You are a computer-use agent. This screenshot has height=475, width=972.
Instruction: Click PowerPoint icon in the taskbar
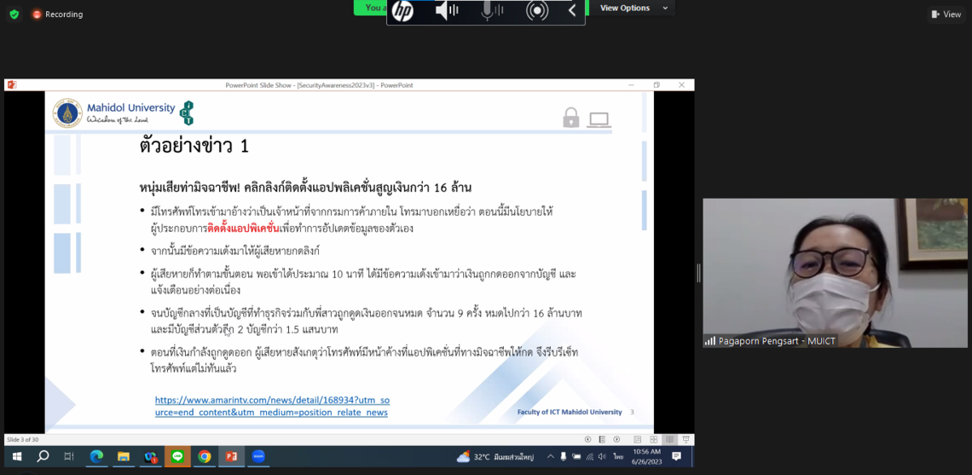pyautogui.click(x=231, y=457)
